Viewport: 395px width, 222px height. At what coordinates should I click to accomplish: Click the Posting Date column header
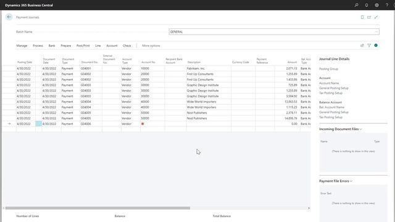tap(25, 62)
